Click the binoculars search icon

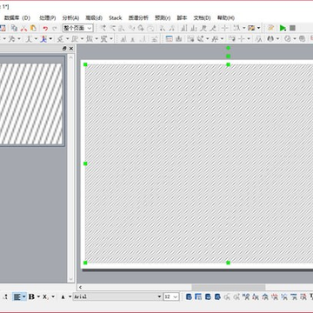pos(270,38)
